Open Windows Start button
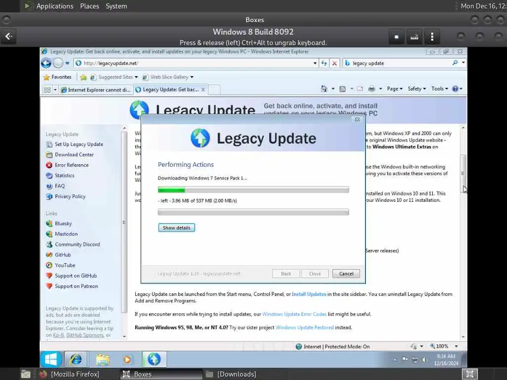Viewport: 507px width, 380px height. coord(51,359)
